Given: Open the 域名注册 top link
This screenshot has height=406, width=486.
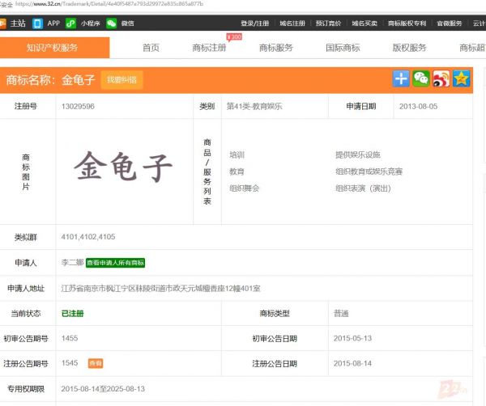Looking at the screenshot, I should click(x=292, y=23).
